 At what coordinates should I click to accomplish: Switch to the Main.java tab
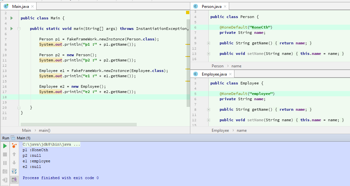coord(20,7)
